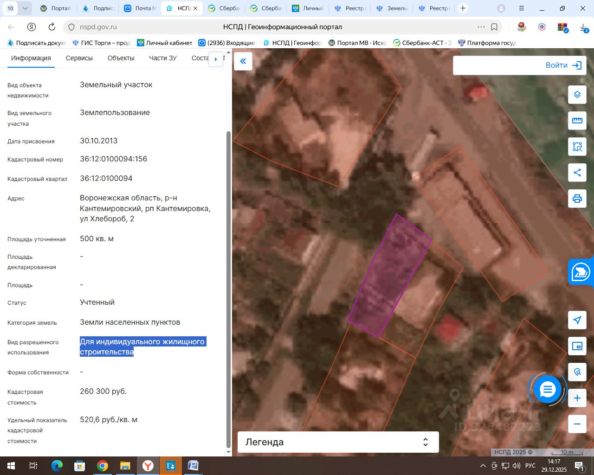Click the date value 30.10.2013
This screenshot has height=475, width=594.
[99, 141]
